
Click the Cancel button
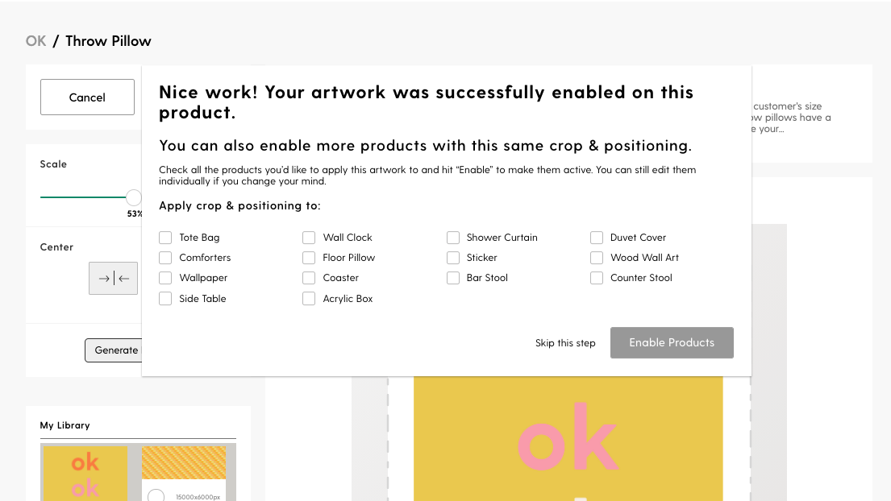point(88,97)
